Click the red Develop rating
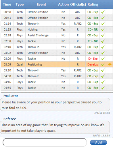 (93, 65)
